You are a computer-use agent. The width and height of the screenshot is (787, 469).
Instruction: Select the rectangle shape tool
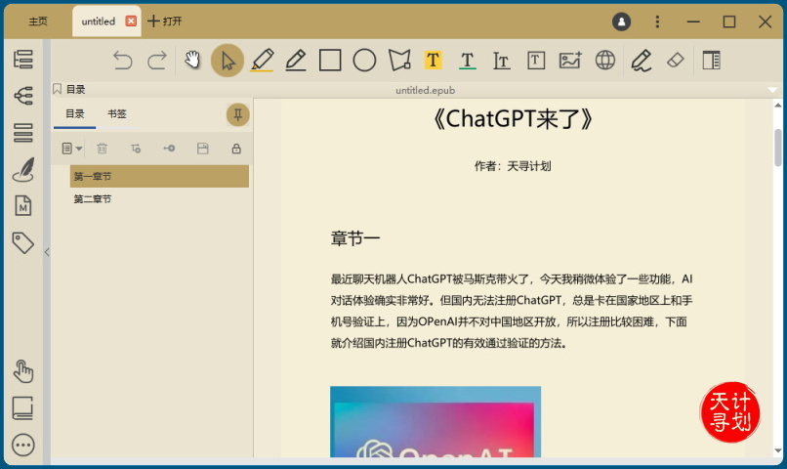[330, 61]
